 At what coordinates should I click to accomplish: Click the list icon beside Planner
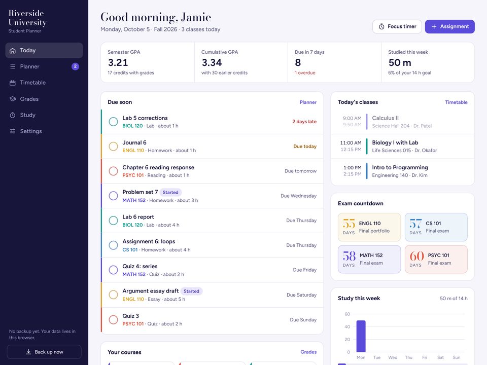(12, 66)
